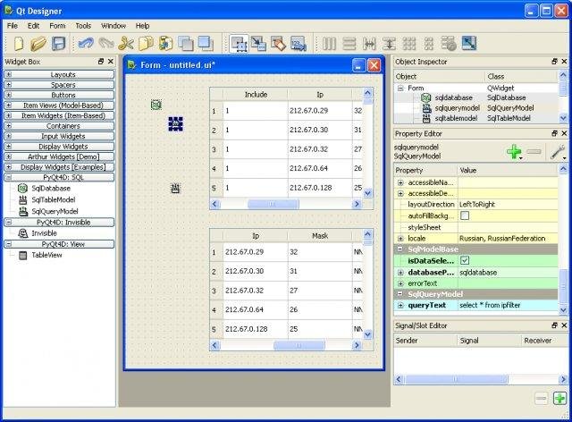Image resolution: width=572 pixels, height=422 pixels.
Task: Click the Break Layout icon
Action: point(449,44)
